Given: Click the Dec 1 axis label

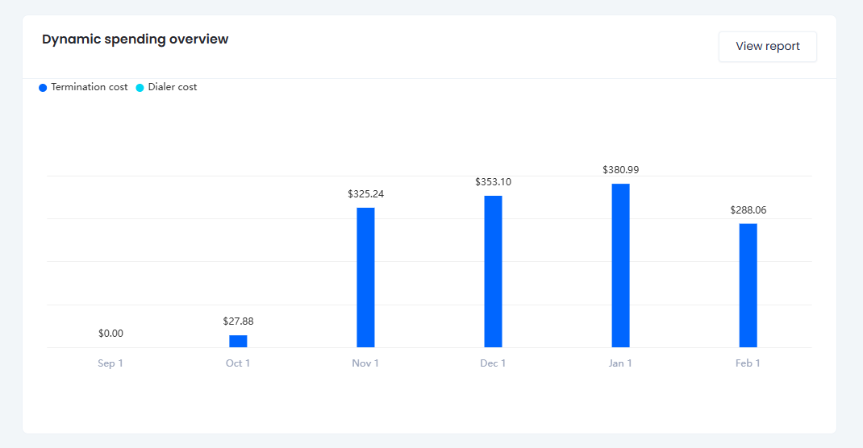Looking at the screenshot, I should tap(493, 363).
